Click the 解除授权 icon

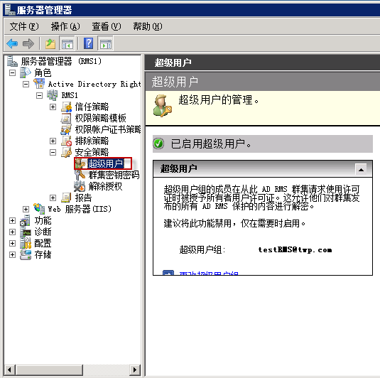click(80, 186)
